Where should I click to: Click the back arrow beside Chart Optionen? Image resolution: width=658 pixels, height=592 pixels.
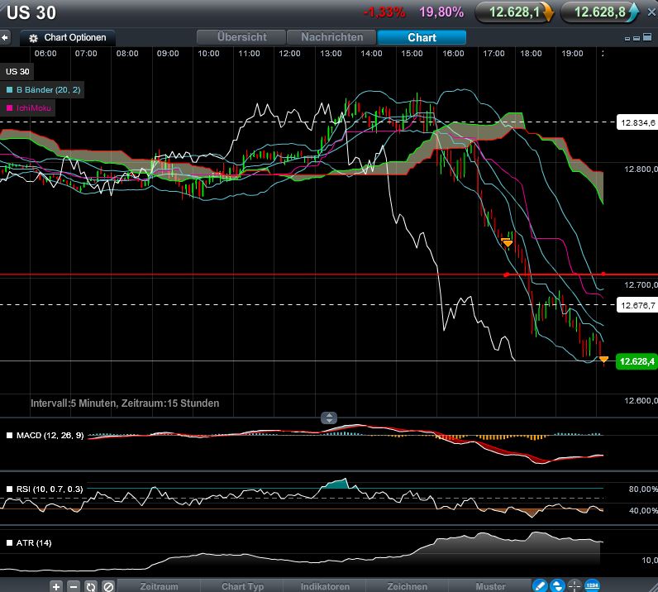[5, 37]
